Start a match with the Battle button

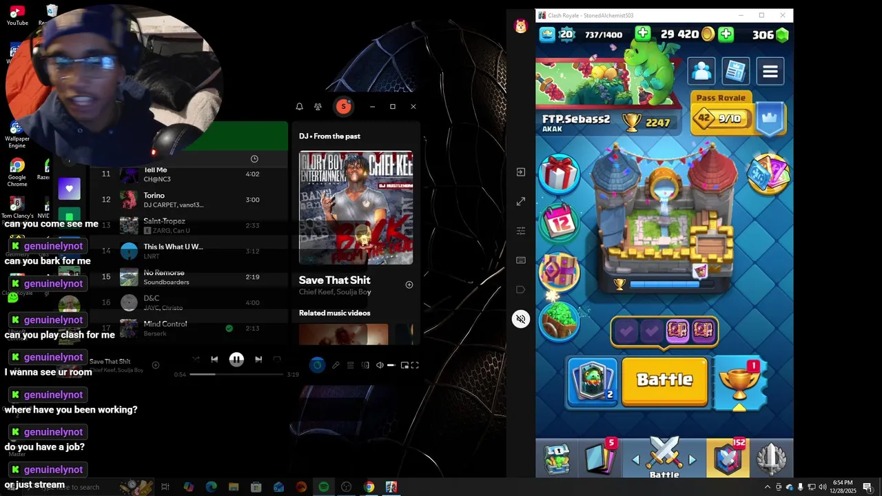tap(665, 380)
